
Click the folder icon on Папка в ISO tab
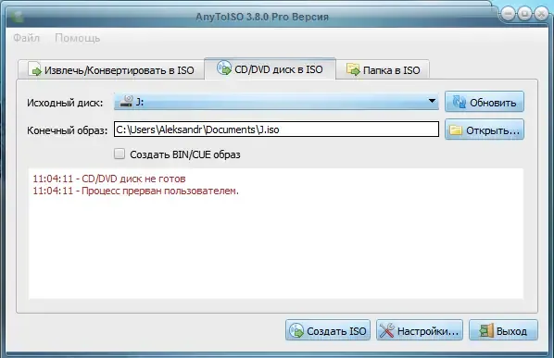coord(353,69)
